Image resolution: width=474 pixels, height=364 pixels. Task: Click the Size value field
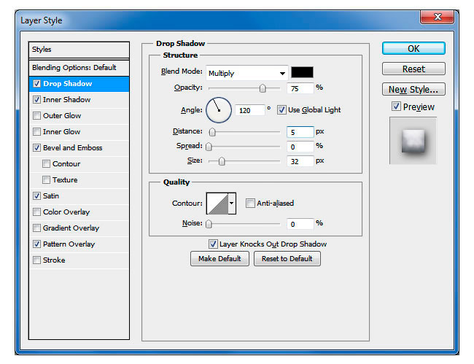pyautogui.click(x=300, y=161)
